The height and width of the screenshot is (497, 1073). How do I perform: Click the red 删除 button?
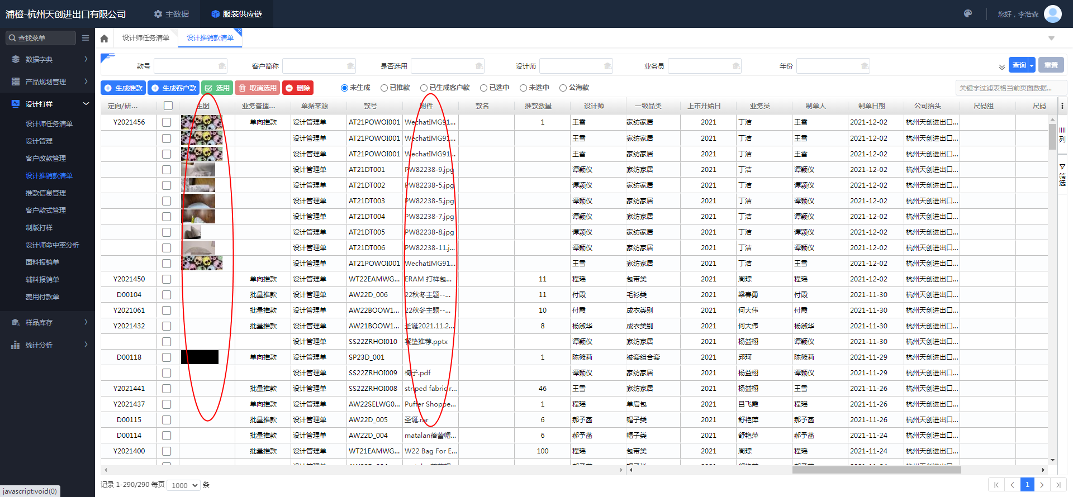(297, 88)
